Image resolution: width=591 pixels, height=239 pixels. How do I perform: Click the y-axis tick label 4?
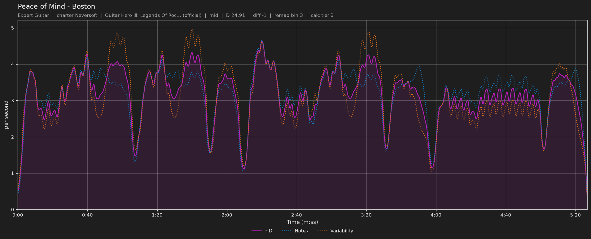coord(13,65)
